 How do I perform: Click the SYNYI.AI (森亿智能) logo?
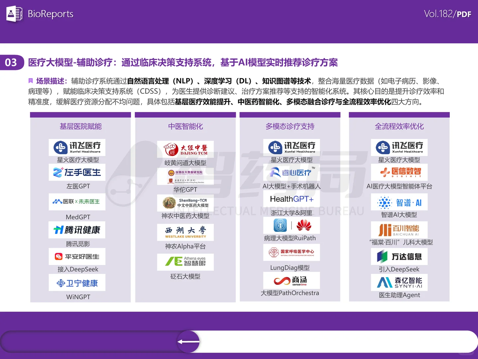click(399, 283)
